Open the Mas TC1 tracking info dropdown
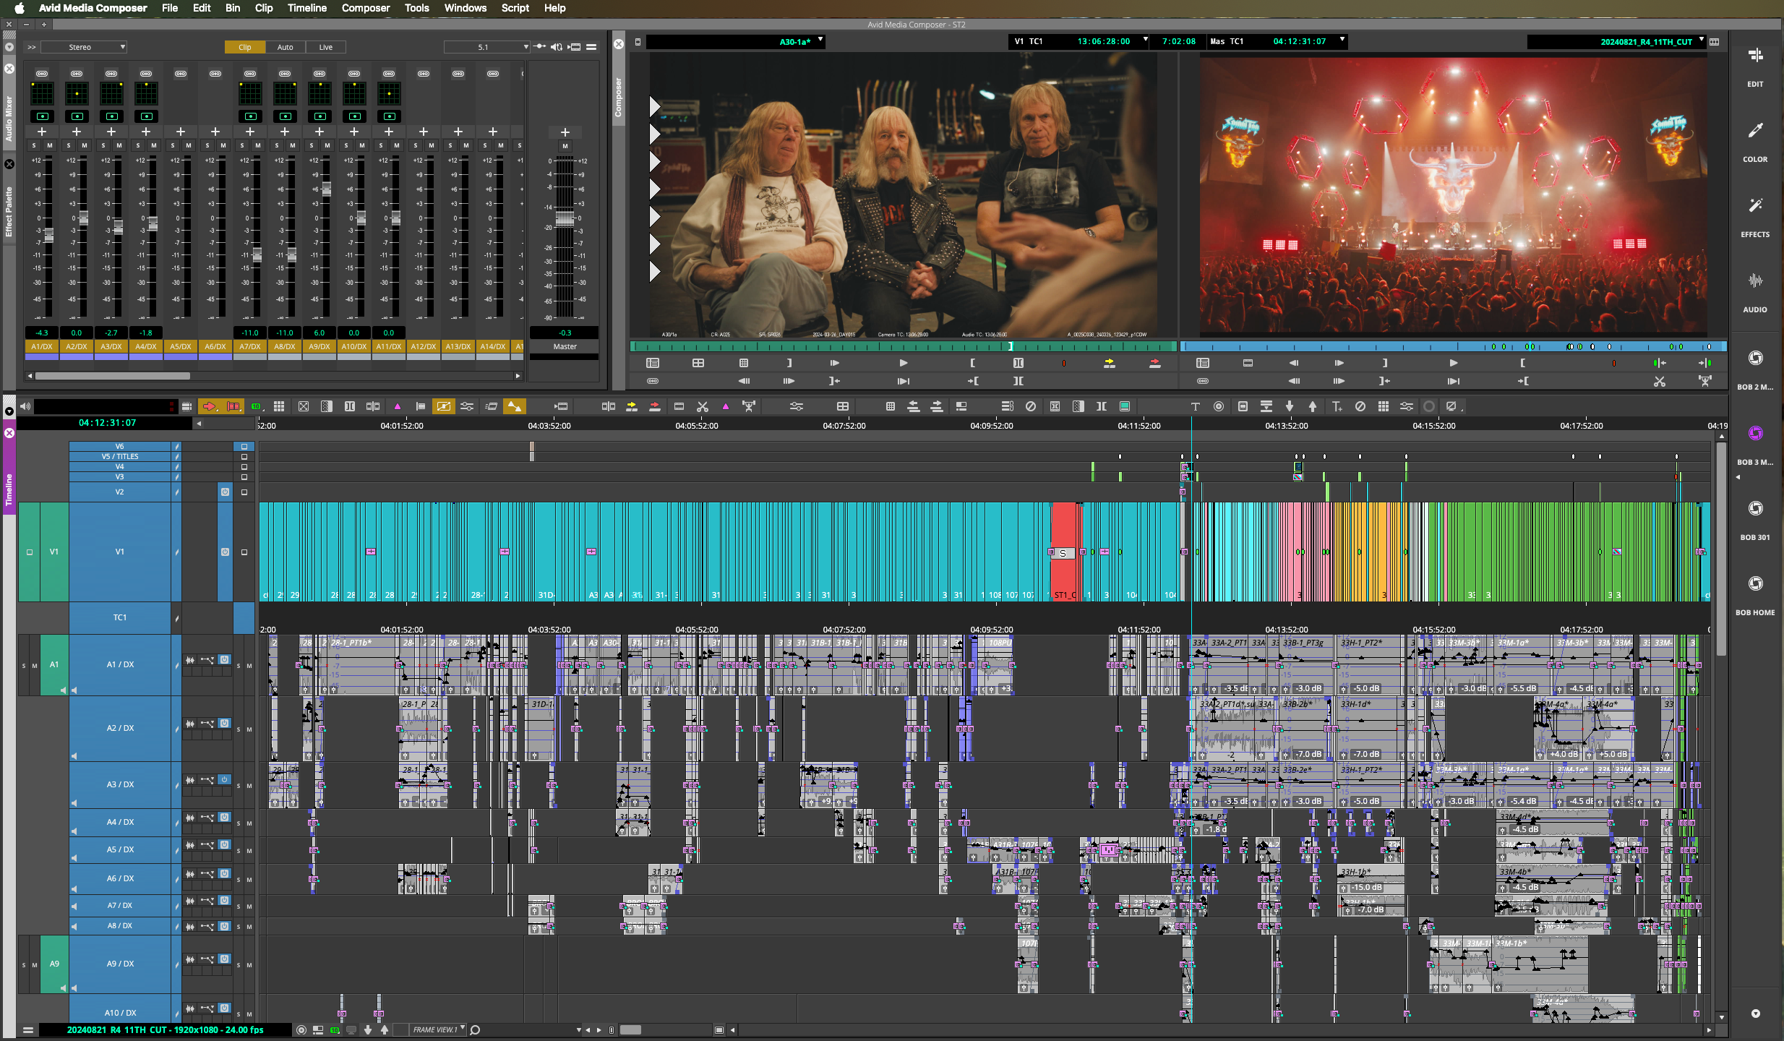Image resolution: width=1784 pixels, height=1041 pixels. coord(1277,41)
